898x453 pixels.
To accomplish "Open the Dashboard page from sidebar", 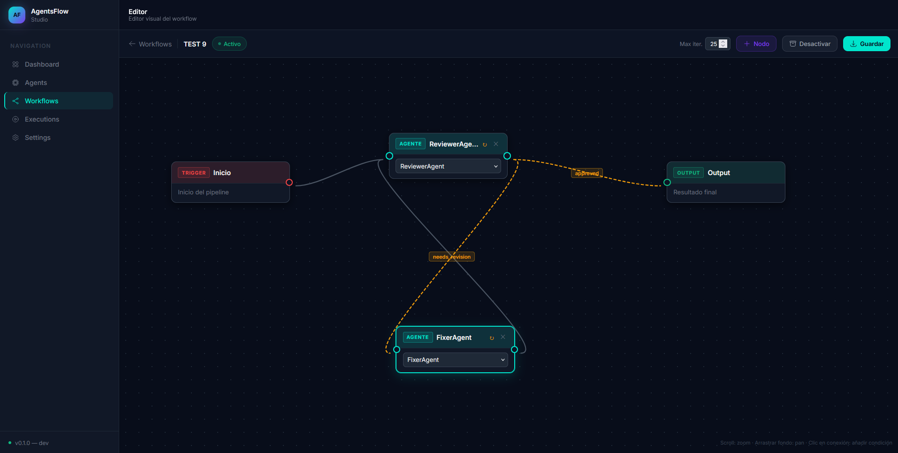I will coord(59,64).
